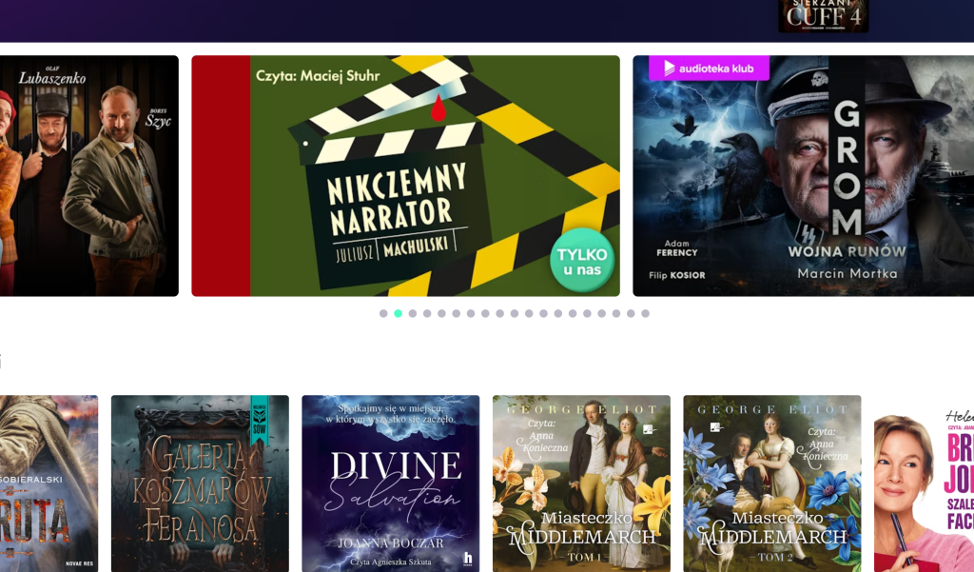Click the Sierżant Cuff 4 cover thumbnail
Image resolution: width=974 pixels, height=572 pixels.
[x=823, y=15]
